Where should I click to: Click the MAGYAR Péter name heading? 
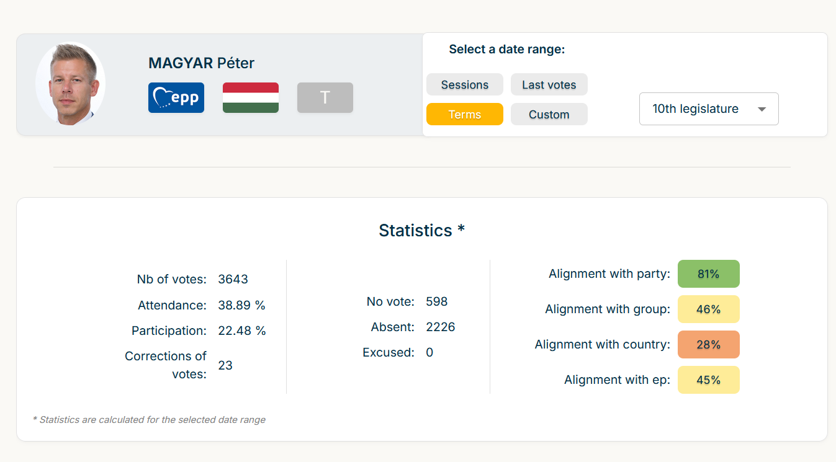click(x=202, y=63)
